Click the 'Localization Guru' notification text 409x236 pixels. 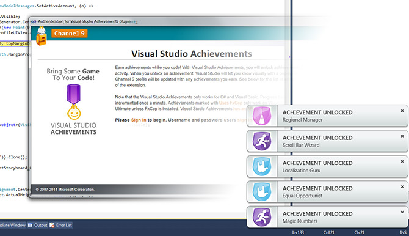[302, 171]
